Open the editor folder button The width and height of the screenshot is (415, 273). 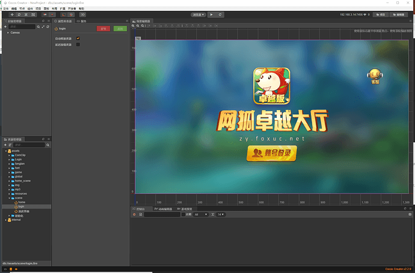399,14
